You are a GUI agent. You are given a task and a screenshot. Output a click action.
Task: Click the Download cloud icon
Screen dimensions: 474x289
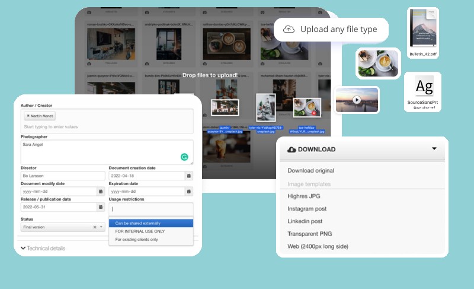point(292,150)
